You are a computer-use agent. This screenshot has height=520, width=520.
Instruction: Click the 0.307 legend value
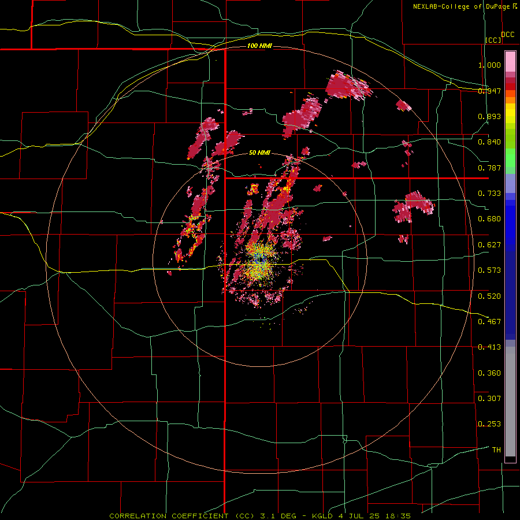(489, 398)
